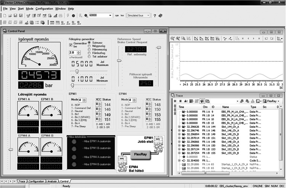The image size is (286, 188).
Task: Click the wave-with-down-arrow icon in graphics toolbar
Action: click(x=225, y=39)
